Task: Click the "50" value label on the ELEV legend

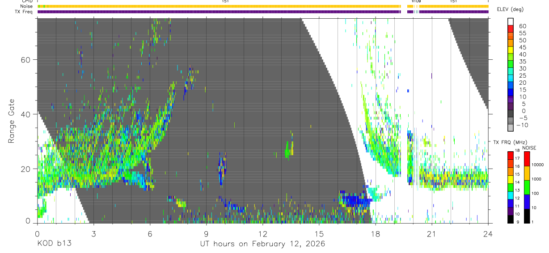Action: (x=523, y=40)
